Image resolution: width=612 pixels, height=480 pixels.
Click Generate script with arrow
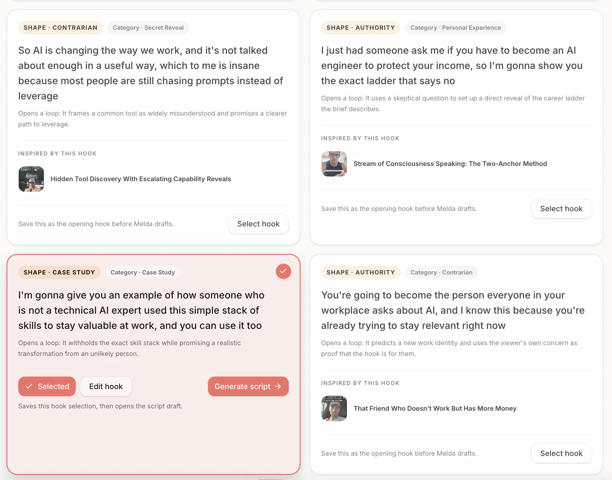click(248, 386)
